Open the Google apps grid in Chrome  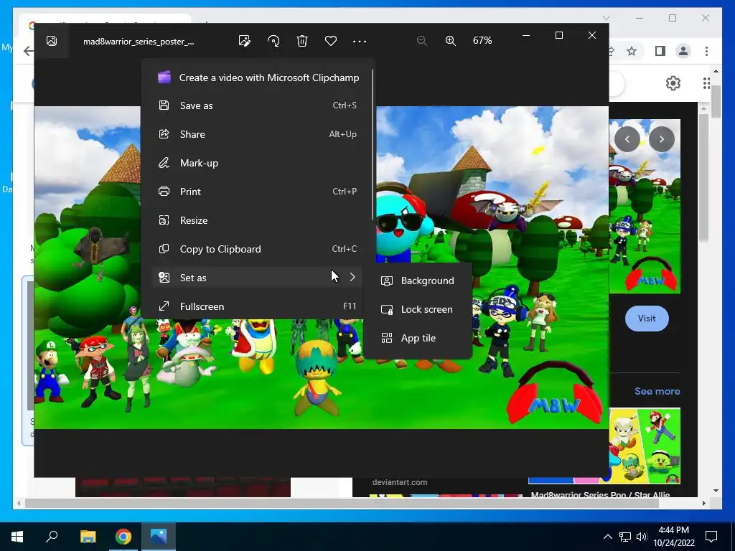click(x=707, y=83)
